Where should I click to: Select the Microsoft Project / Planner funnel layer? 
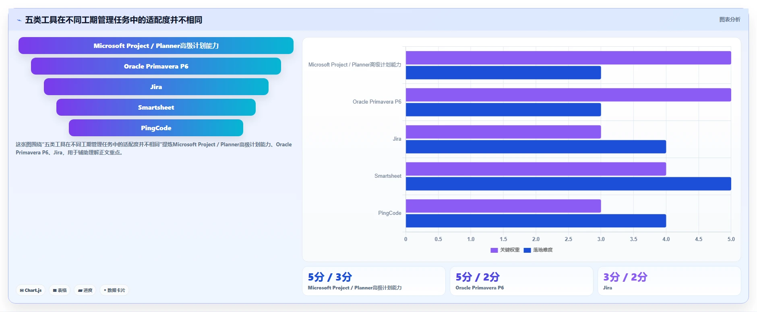point(156,46)
